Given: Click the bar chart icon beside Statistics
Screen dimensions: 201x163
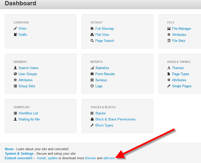Looking at the screenshot, I should point(92,68).
